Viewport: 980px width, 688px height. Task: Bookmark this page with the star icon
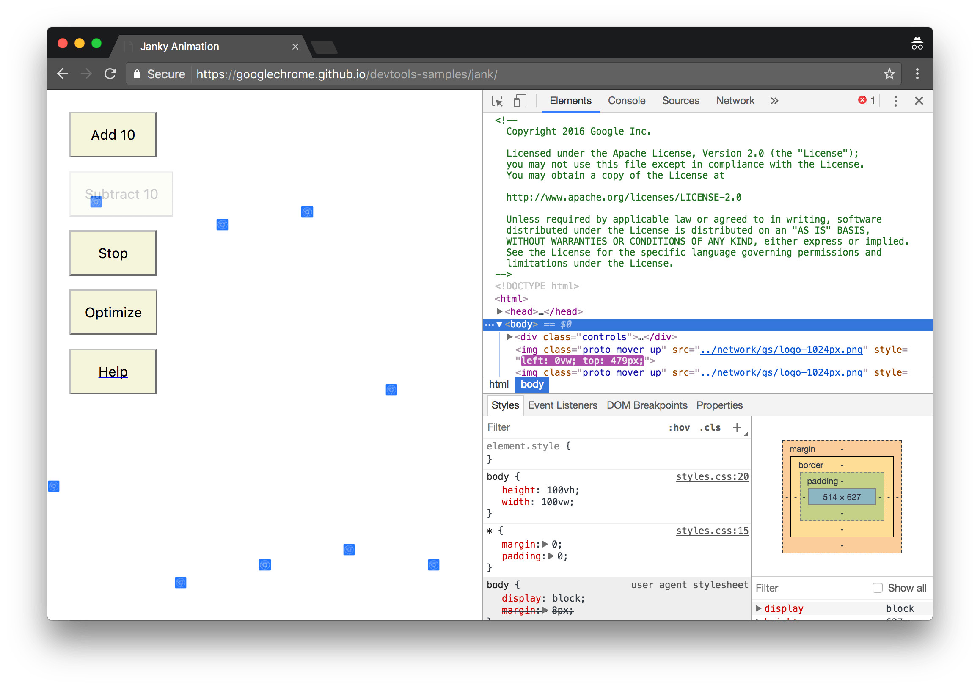coord(889,74)
